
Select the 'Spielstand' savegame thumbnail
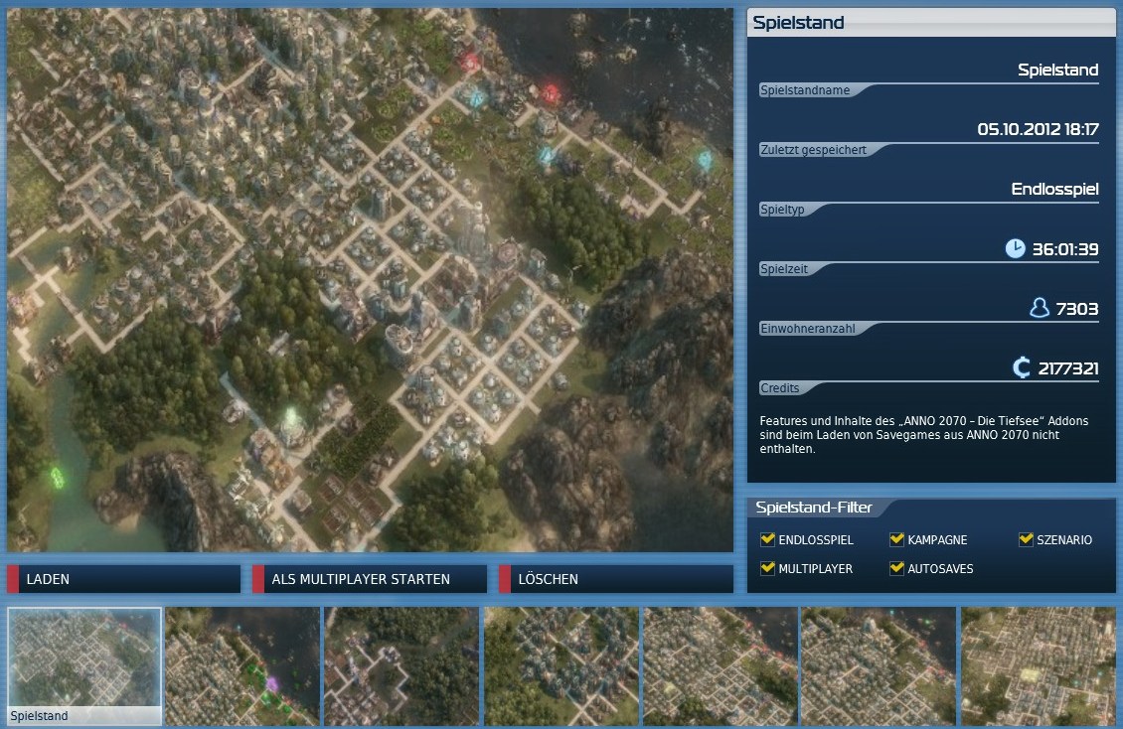coord(84,666)
